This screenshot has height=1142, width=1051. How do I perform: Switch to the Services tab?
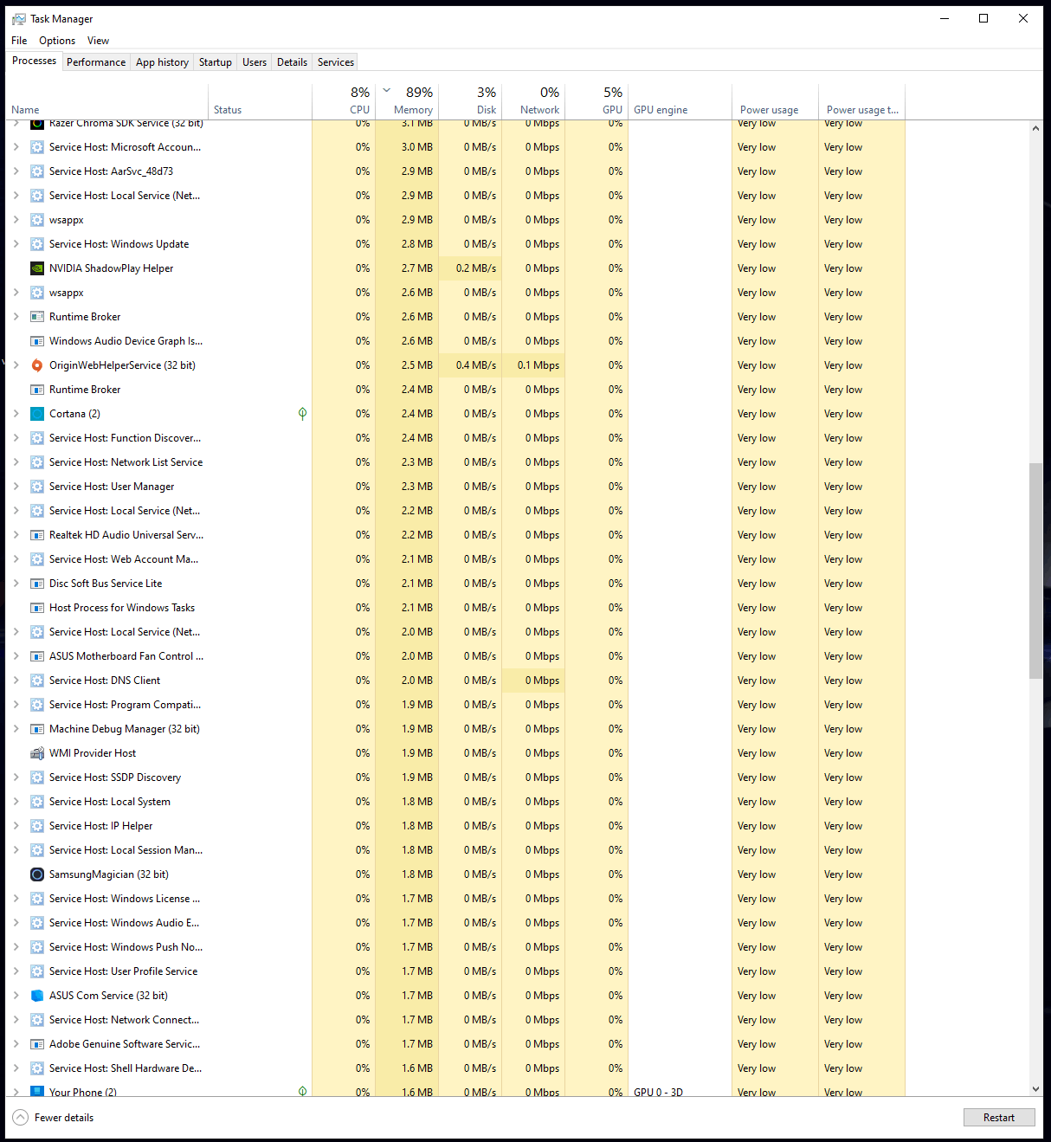point(336,62)
